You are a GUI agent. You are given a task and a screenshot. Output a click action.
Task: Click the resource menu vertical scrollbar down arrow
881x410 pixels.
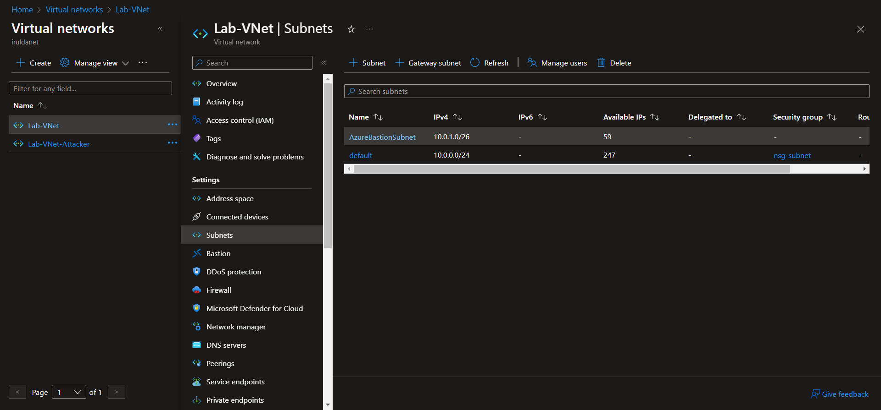[x=328, y=405]
